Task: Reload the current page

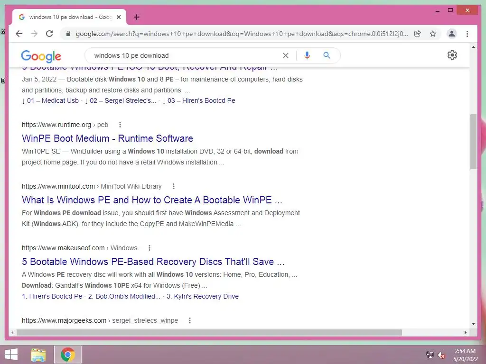Action: click(x=49, y=34)
